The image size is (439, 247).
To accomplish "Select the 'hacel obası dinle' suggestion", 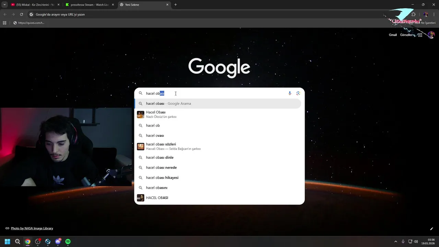I will pos(218,157).
